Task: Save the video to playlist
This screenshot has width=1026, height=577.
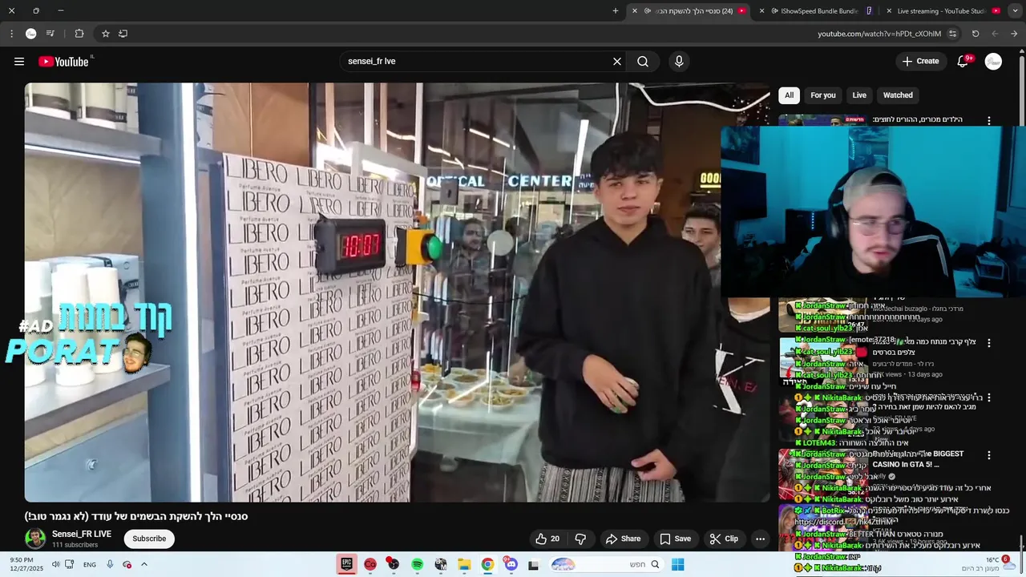Action: click(x=675, y=539)
